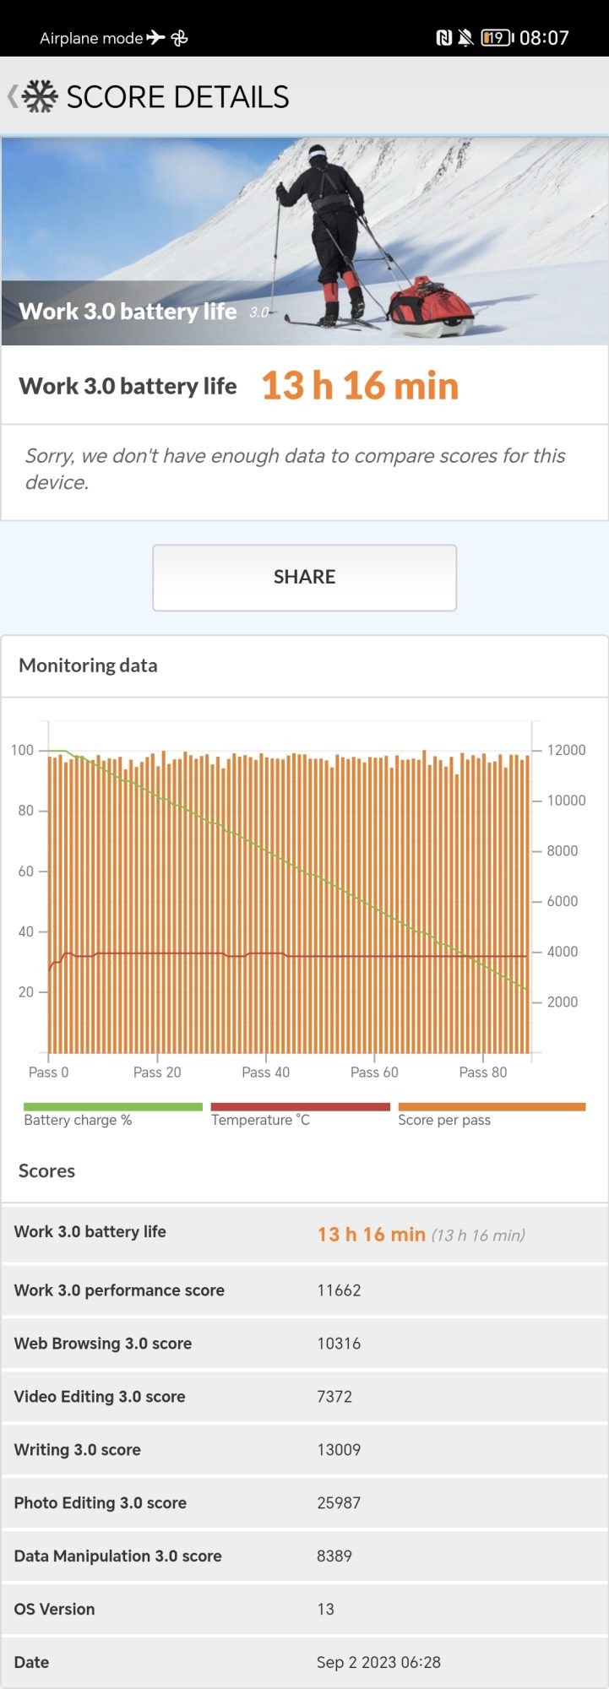Tap the skier banner image
This screenshot has height=1689, width=609.
(304, 241)
